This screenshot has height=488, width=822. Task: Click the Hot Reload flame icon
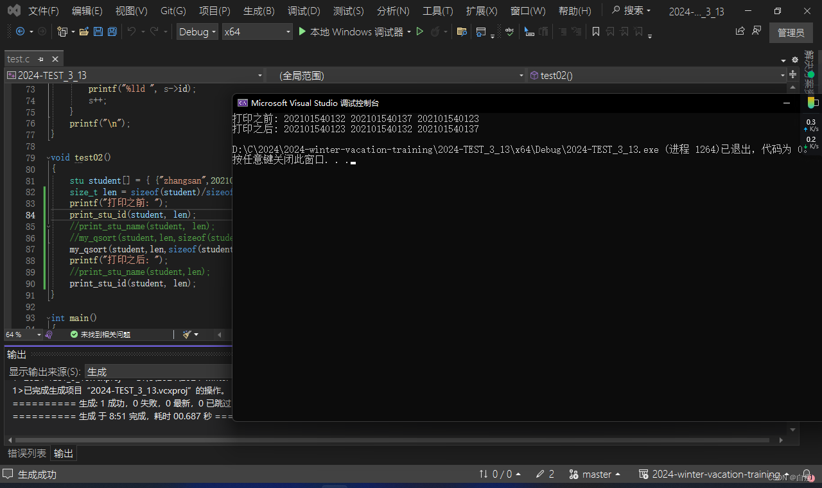point(435,31)
